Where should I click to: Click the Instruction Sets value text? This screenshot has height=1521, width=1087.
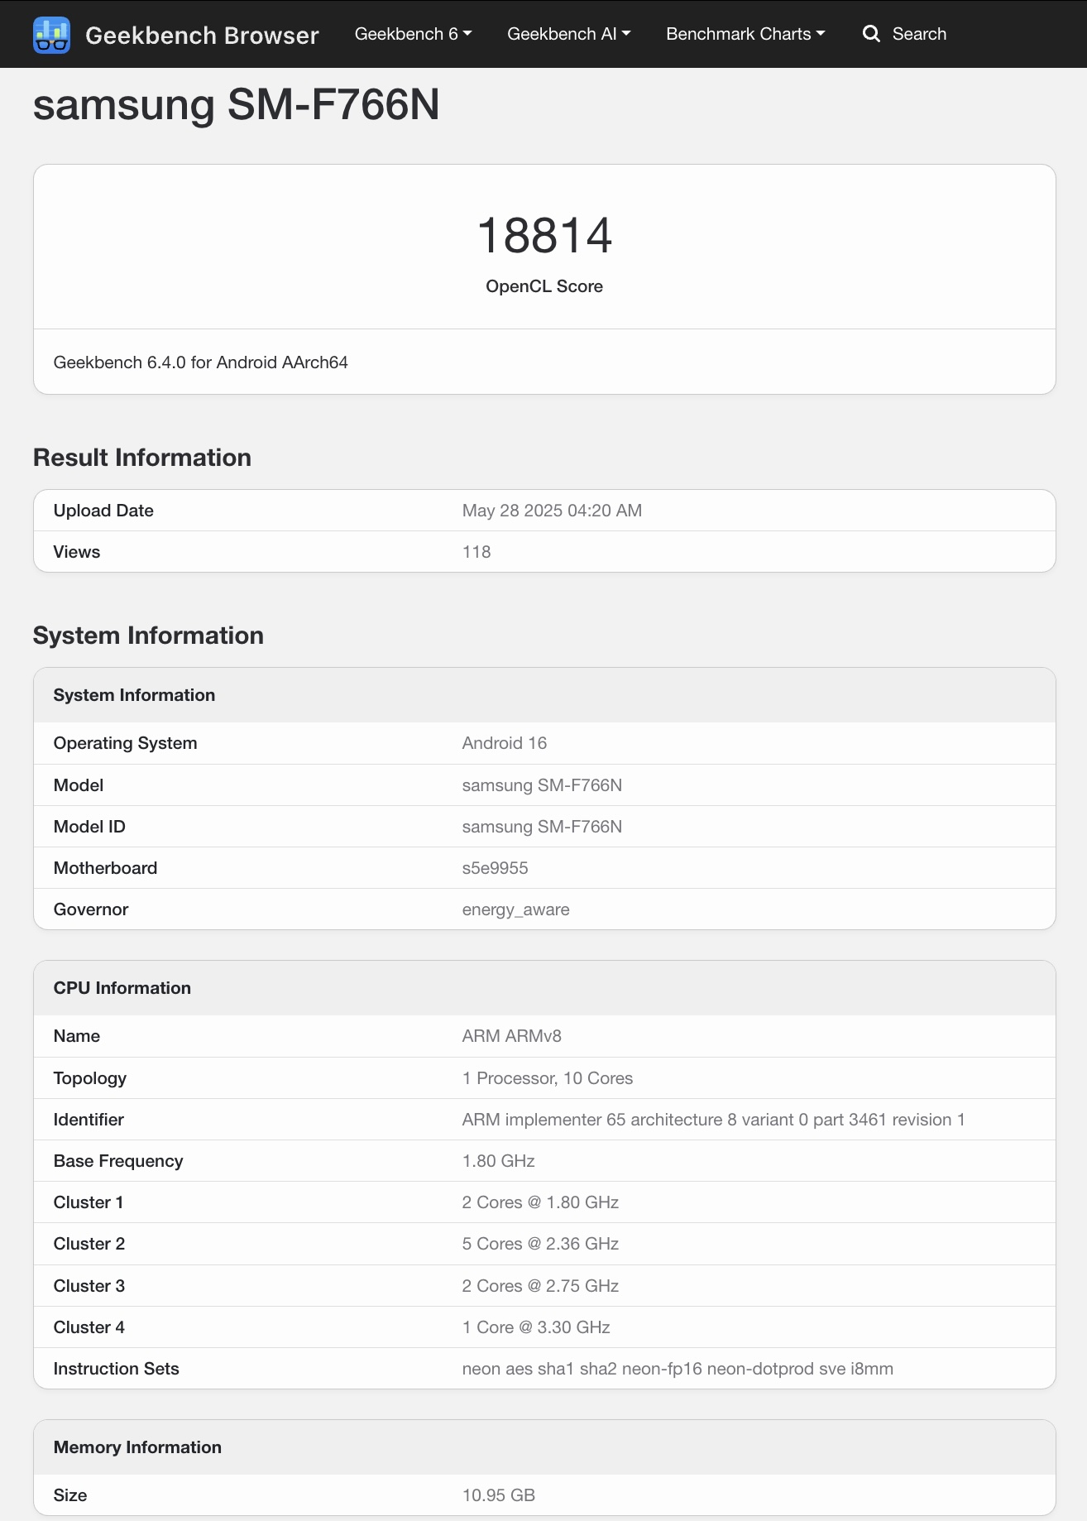coord(678,1369)
